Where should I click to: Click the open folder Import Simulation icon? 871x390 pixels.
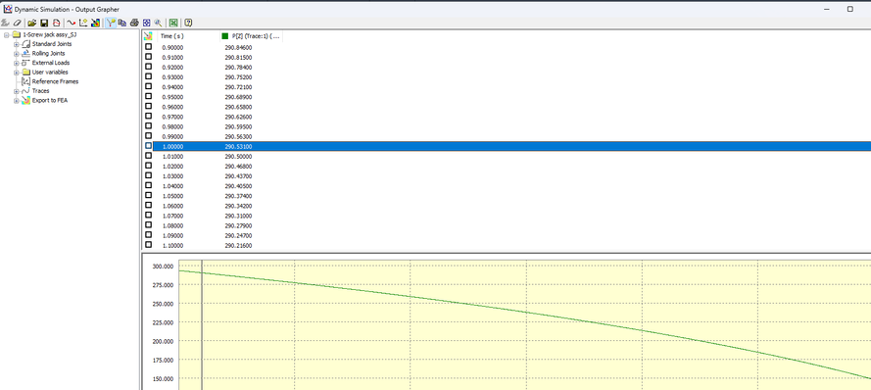coord(31,23)
